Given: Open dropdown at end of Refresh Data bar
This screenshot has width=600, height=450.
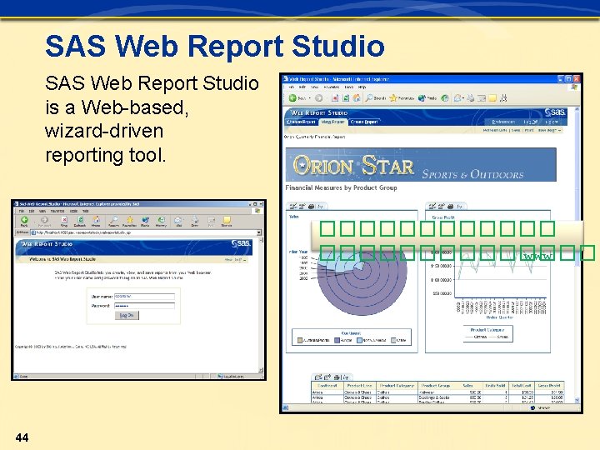Looking at the screenshot, I should 559,131.
